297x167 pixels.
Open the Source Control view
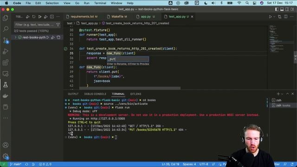pos(6,40)
